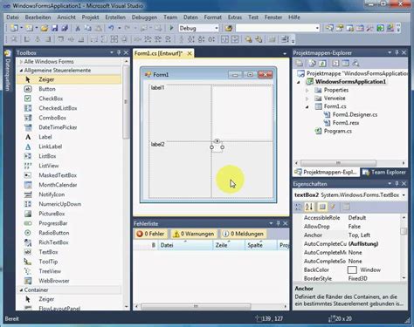Viewport: 414px width, 327px height.
Task: Open the Datenquellen side tab
Action: coord(8,71)
